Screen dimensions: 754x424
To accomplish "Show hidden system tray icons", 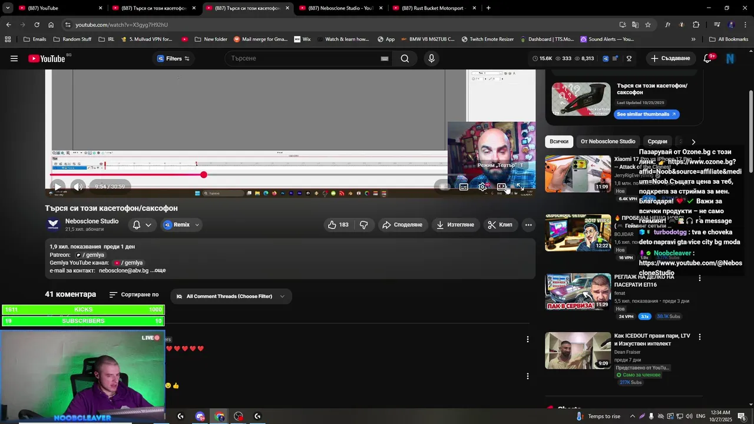I will point(633,416).
